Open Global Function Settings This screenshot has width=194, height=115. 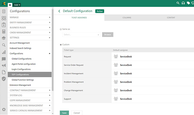pos(23,80)
